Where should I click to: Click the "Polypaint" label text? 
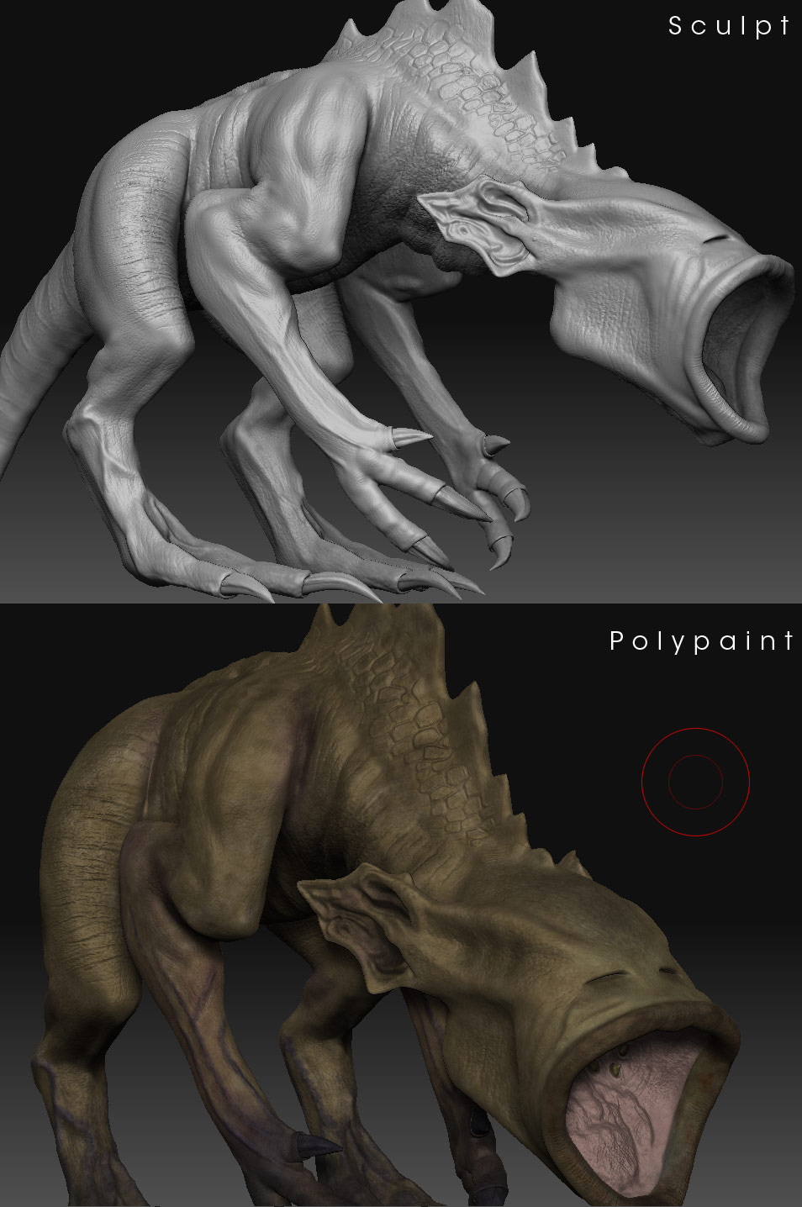coord(701,642)
